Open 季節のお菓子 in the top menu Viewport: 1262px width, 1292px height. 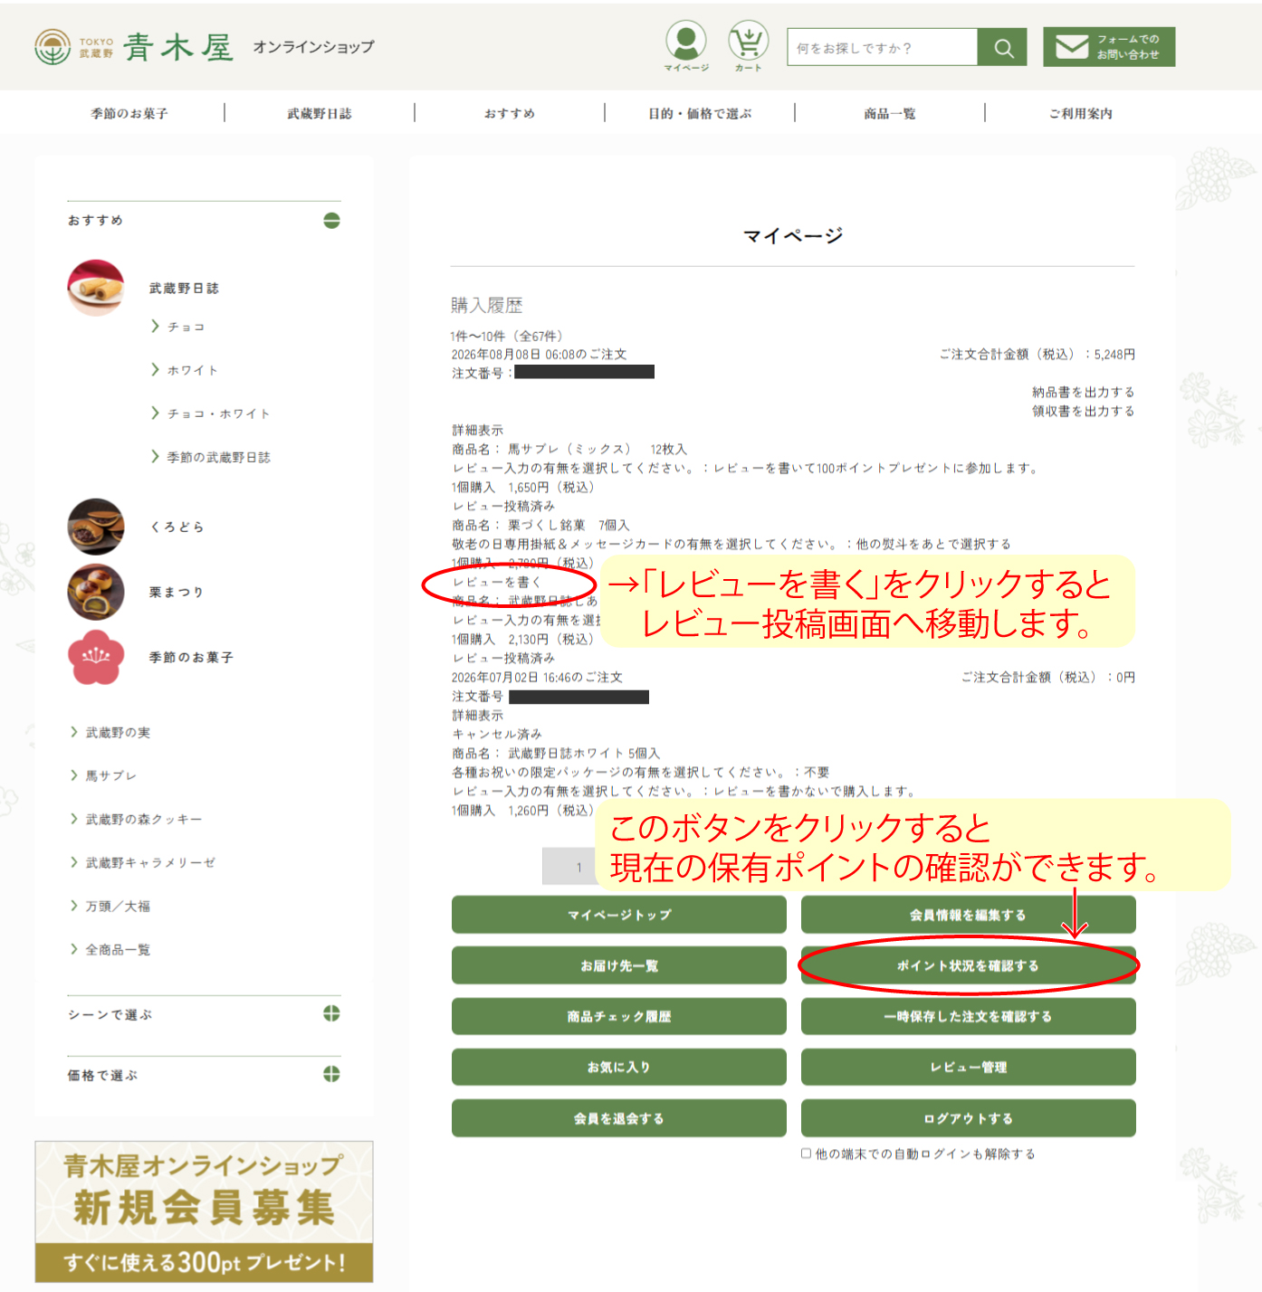click(x=129, y=113)
